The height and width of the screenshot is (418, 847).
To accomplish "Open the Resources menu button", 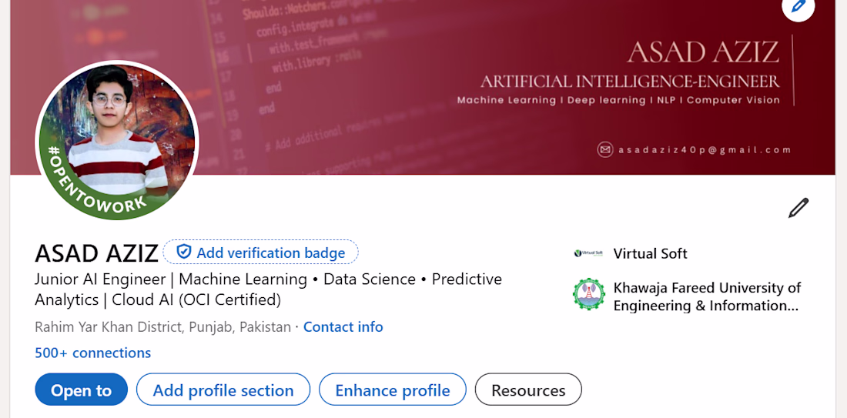I will pos(528,390).
